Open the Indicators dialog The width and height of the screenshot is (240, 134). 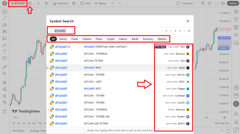[x=61, y=3]
